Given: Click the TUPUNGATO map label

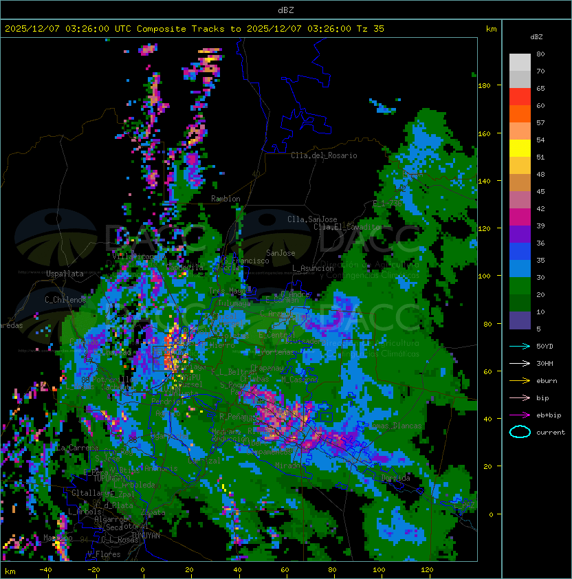Looking at the screenshot, I should [111, 478].
